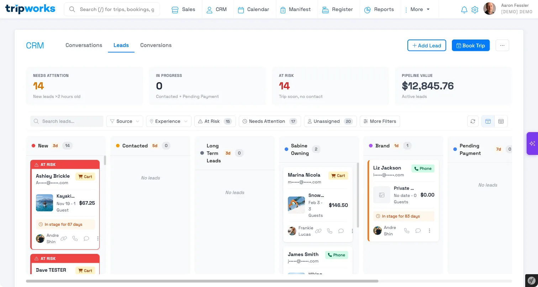Image resolution: width=538 pixels, height=287 pixels.
Task: Open more options on Liz Jackson card
Action: [x=429, y=231]
